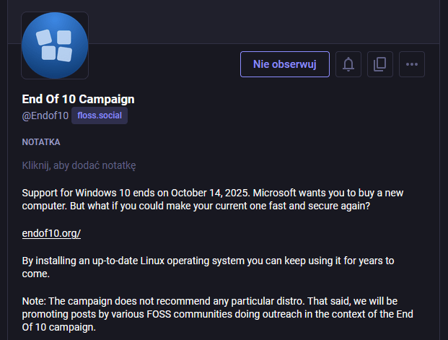Viewport: 448px width, 340px height.
Task: Select the "End Of 10 Campaign" display name
Action: point(78,100)
